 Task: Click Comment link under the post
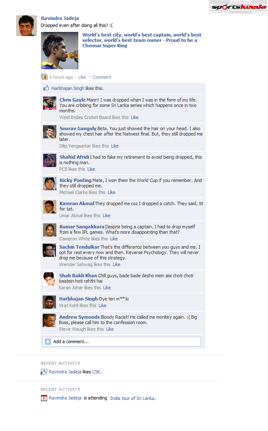tap(102, 77)
